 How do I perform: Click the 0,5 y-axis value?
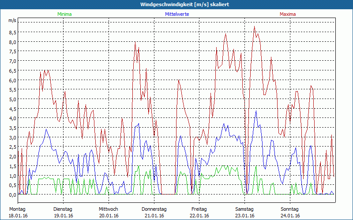13,185
